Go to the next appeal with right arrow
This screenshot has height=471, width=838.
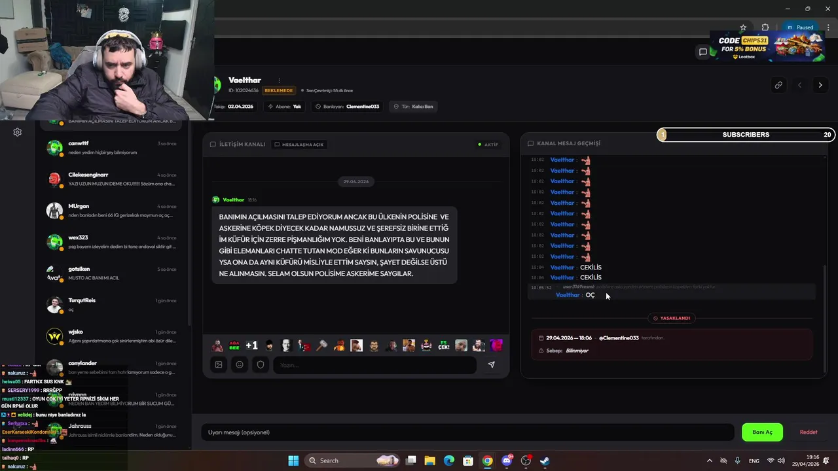820,85
